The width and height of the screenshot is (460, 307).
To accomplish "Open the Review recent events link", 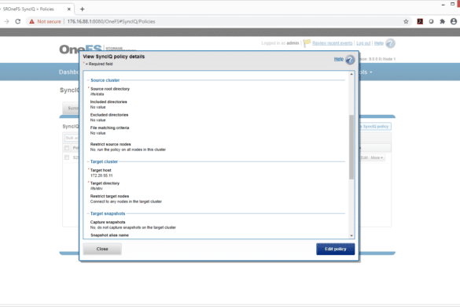I will pyautogui.click(x=333, y=43).
